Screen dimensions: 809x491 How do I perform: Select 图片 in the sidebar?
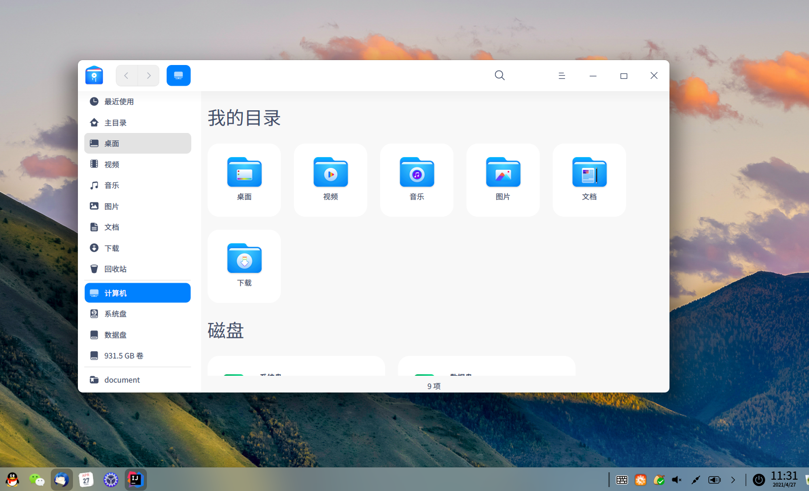[x=138, y=206]
